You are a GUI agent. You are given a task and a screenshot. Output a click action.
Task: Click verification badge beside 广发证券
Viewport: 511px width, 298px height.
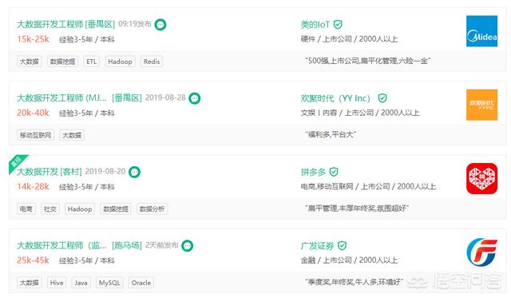tap(342, 245)
